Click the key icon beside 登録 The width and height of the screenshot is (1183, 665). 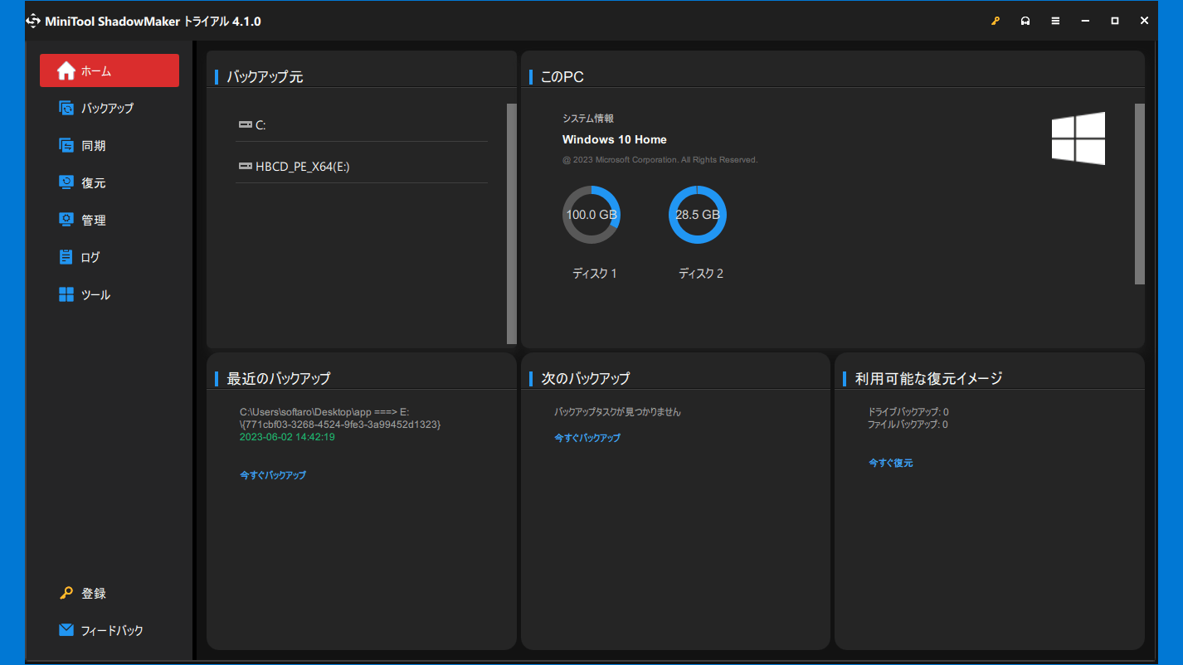point(66,593)
